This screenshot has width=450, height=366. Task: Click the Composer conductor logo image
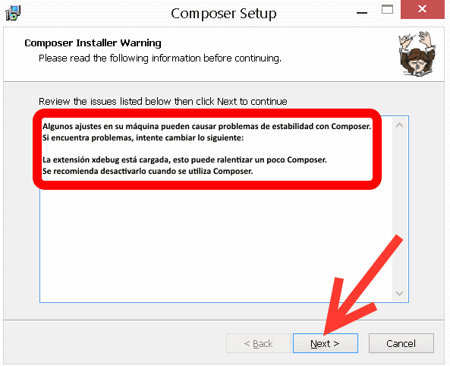pyautogui.click(x=417, y=54)
